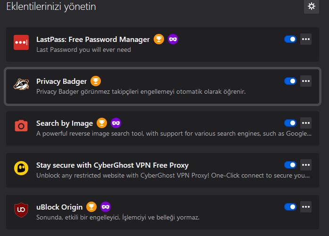Disable the LastPass extension toggle
The width and height of the screenshot is (329, 236).
coord(290,39)
